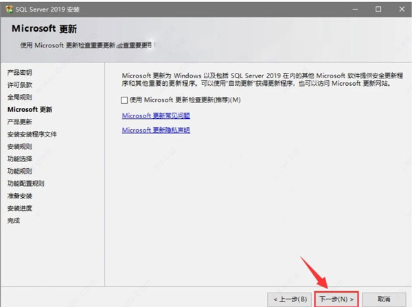This screenshot has height=307, width=412.
Task: Select the 许可条款 step in sidebar
Action: (x=20, y=85)
